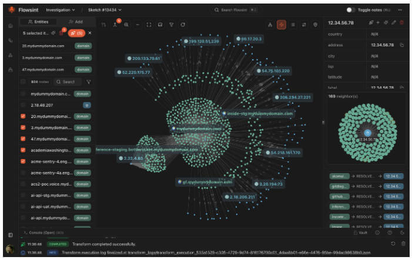Screen dimensions: 412x260
Task: Click the Flowsint logo icon
Action: click(11, 10)
